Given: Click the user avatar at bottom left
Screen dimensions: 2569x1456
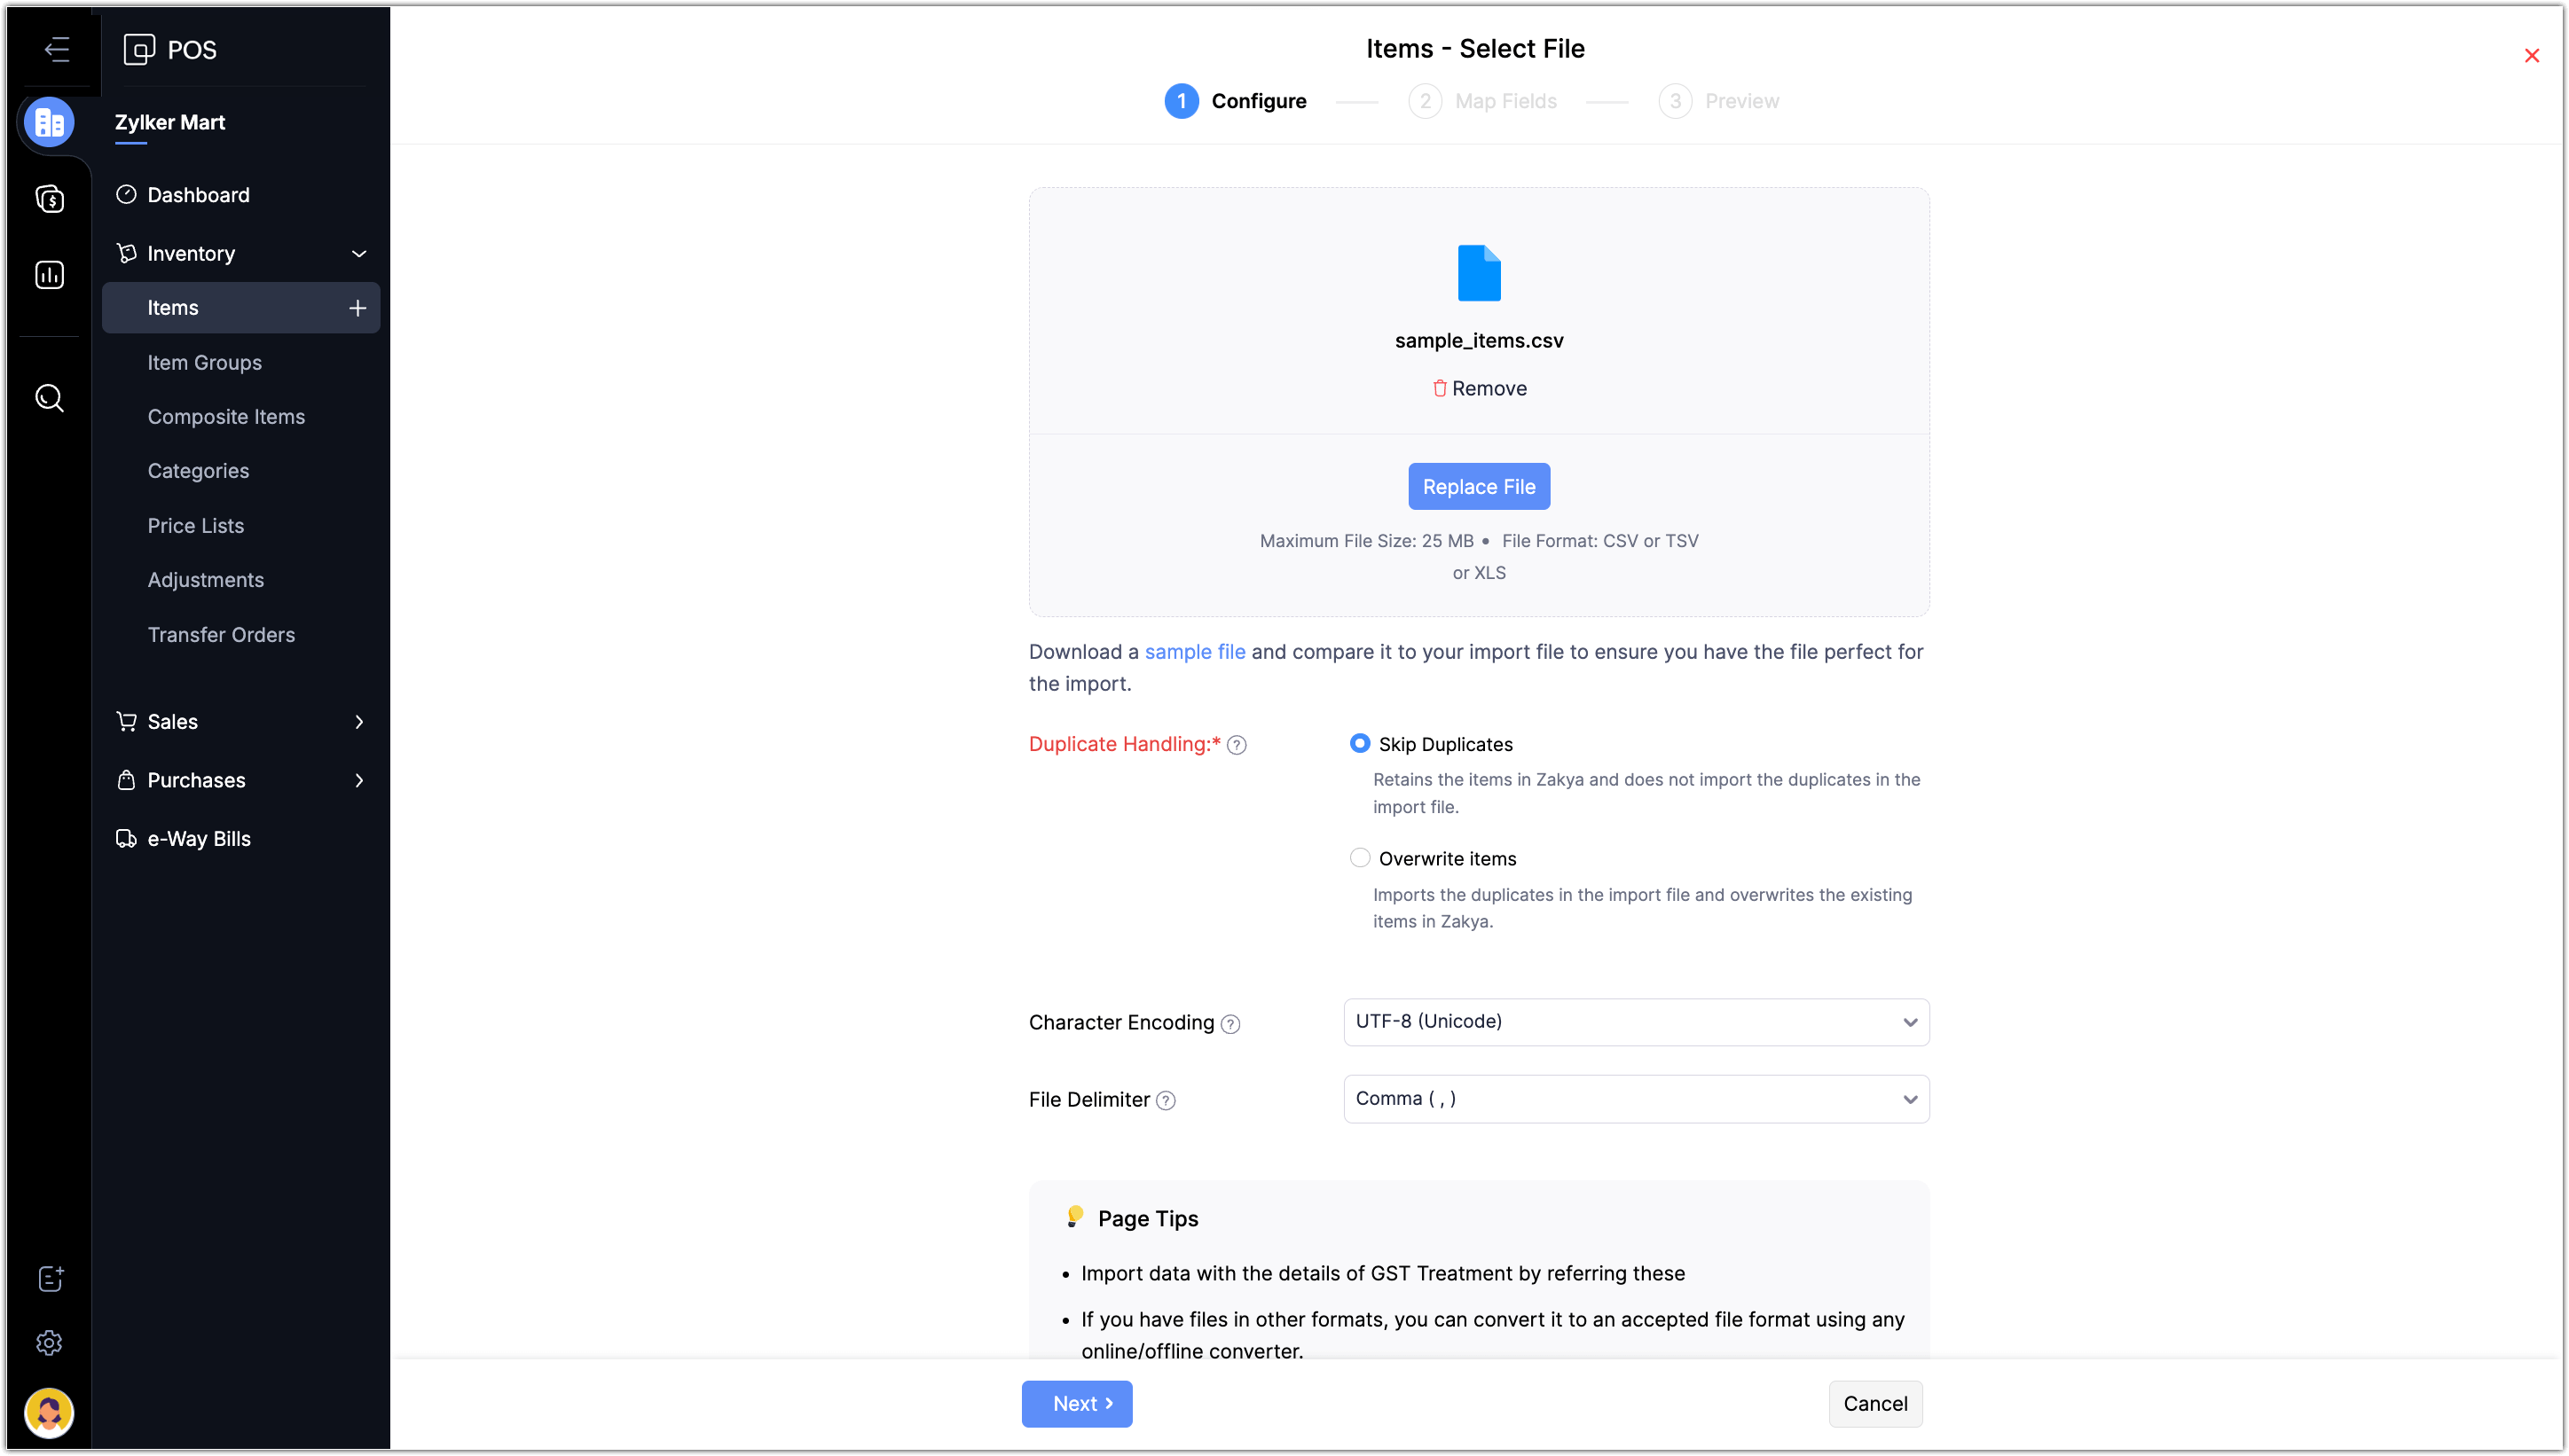Looking at the screenshot, I should pos(49,1412).
